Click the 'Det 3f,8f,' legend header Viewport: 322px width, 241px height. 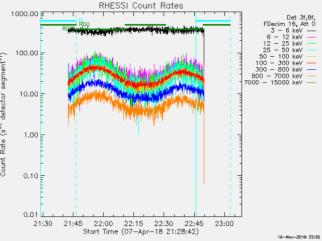point(301,18)
